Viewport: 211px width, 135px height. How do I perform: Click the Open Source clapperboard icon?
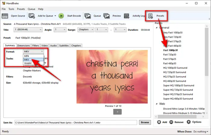(5, 16)
